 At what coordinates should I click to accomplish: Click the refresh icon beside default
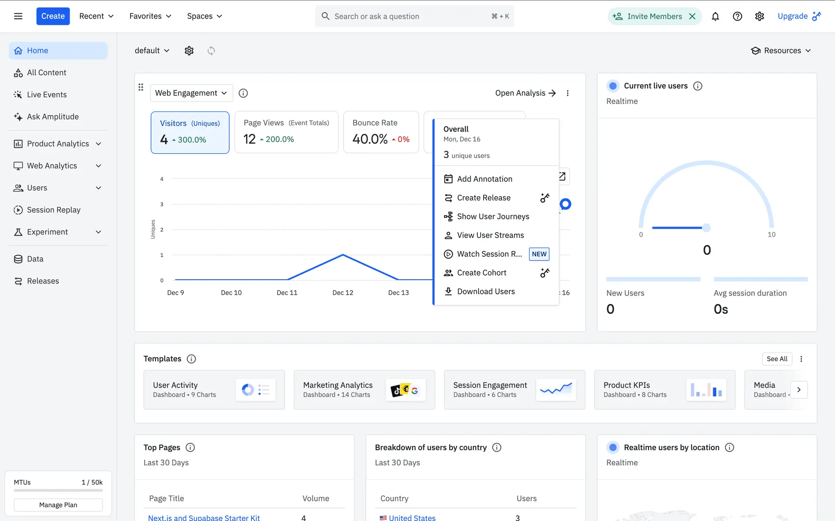[x=211, y=51]
